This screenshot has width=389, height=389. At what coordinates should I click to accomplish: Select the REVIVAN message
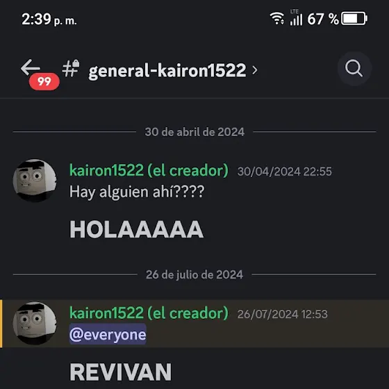[x=121, y=372]
